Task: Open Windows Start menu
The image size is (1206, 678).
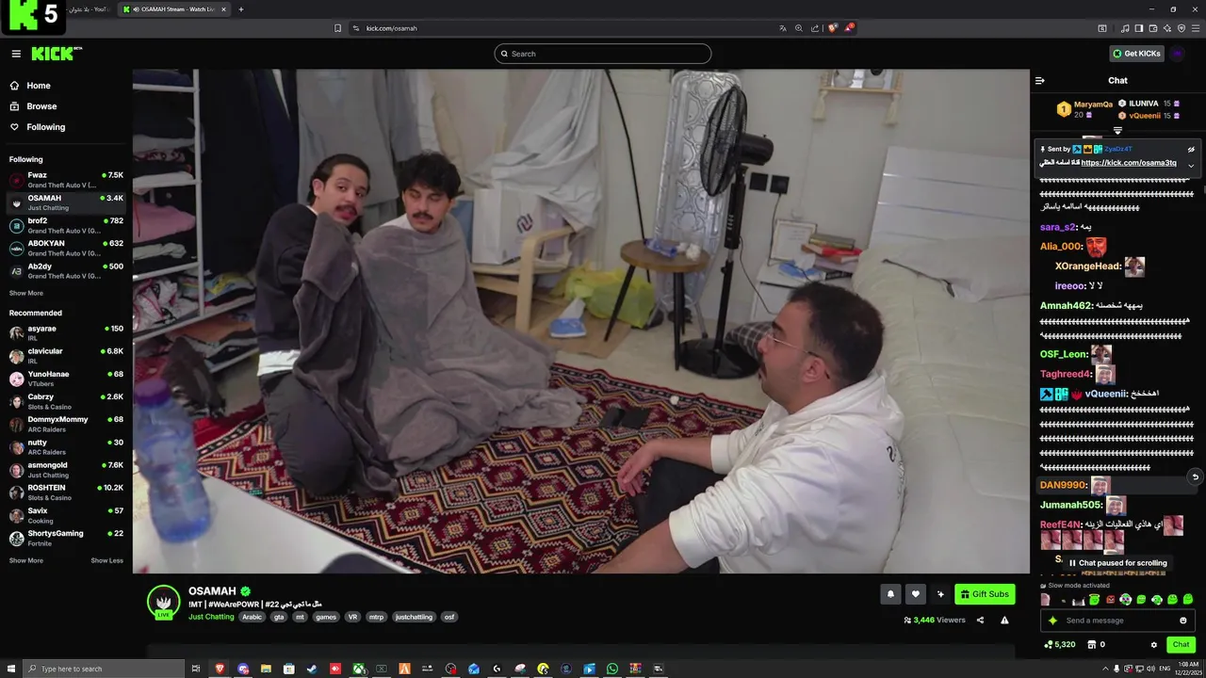Action: tap(9, 669)
